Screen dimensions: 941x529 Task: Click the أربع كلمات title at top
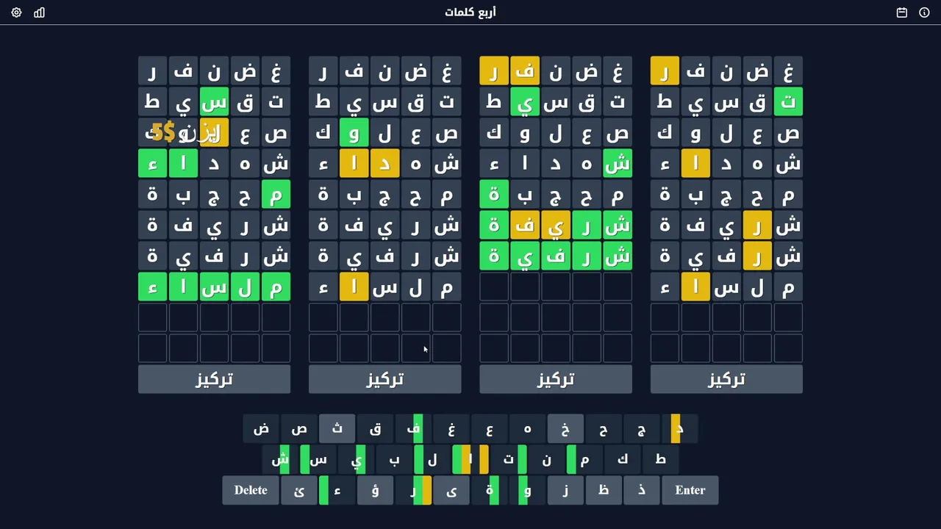coord(470,12)
